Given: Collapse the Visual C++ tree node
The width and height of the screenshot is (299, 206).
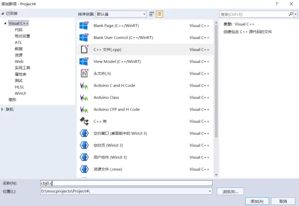Looking at the screenshot, I should tap(5, 23).
